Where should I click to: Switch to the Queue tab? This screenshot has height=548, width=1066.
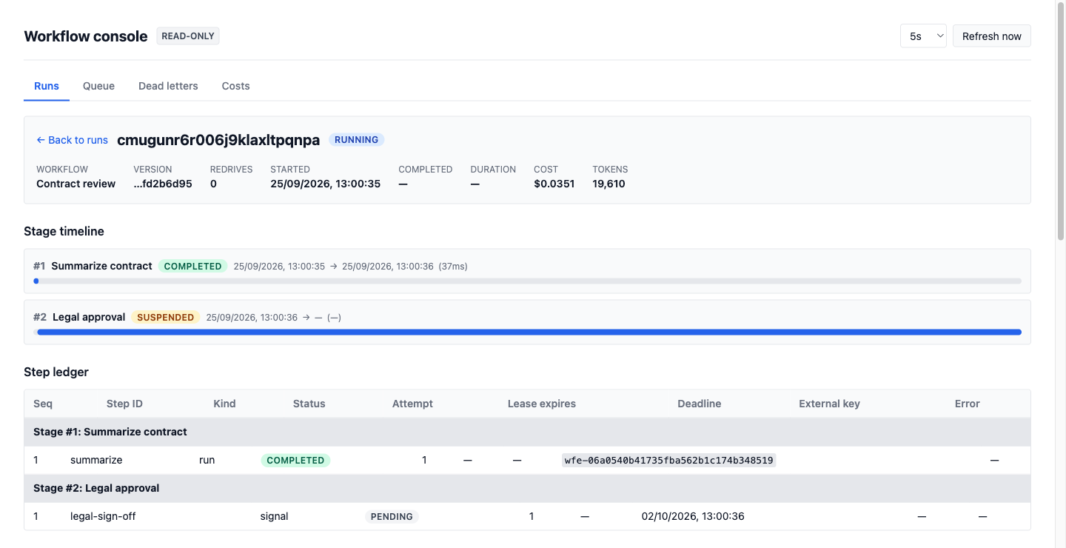98,86
